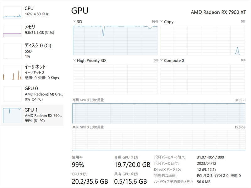Open the ディスク 0 (C:) graph thumbnail
Viewport: 251px width, 188px height.
pos(12,51)
